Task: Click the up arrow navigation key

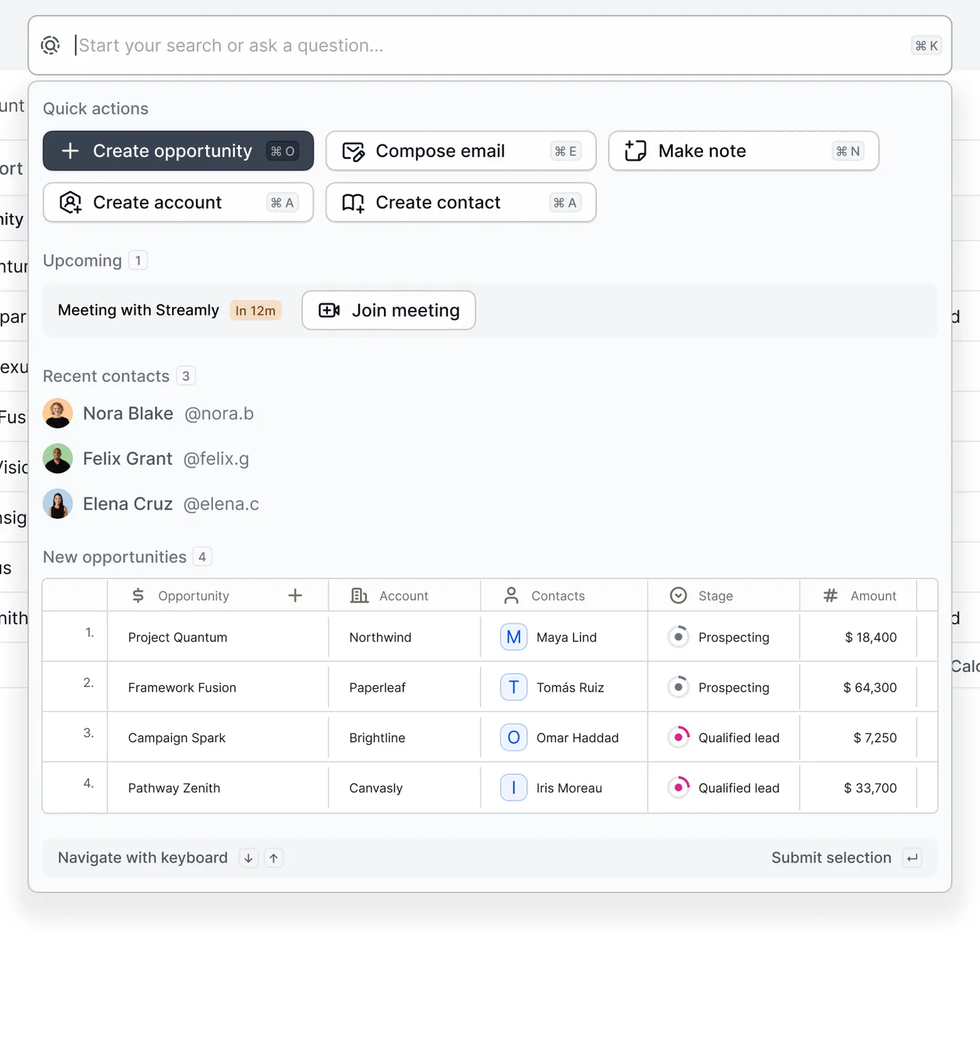Action: 274,858
